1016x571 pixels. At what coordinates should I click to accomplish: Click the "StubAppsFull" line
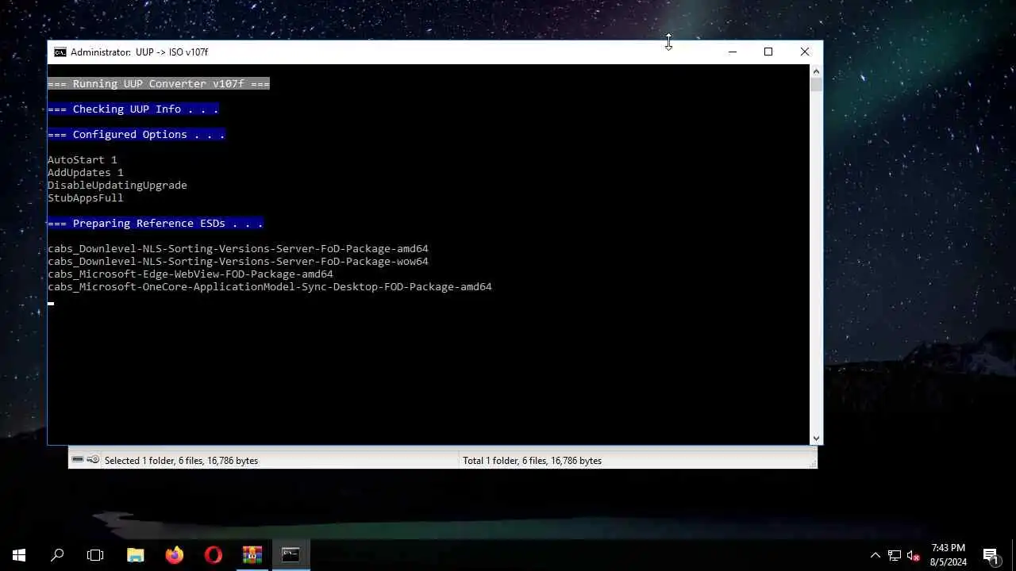coord(86,198)
